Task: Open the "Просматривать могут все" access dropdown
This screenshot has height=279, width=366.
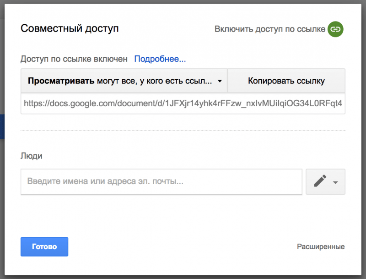Action: click(x=124, y=81)
